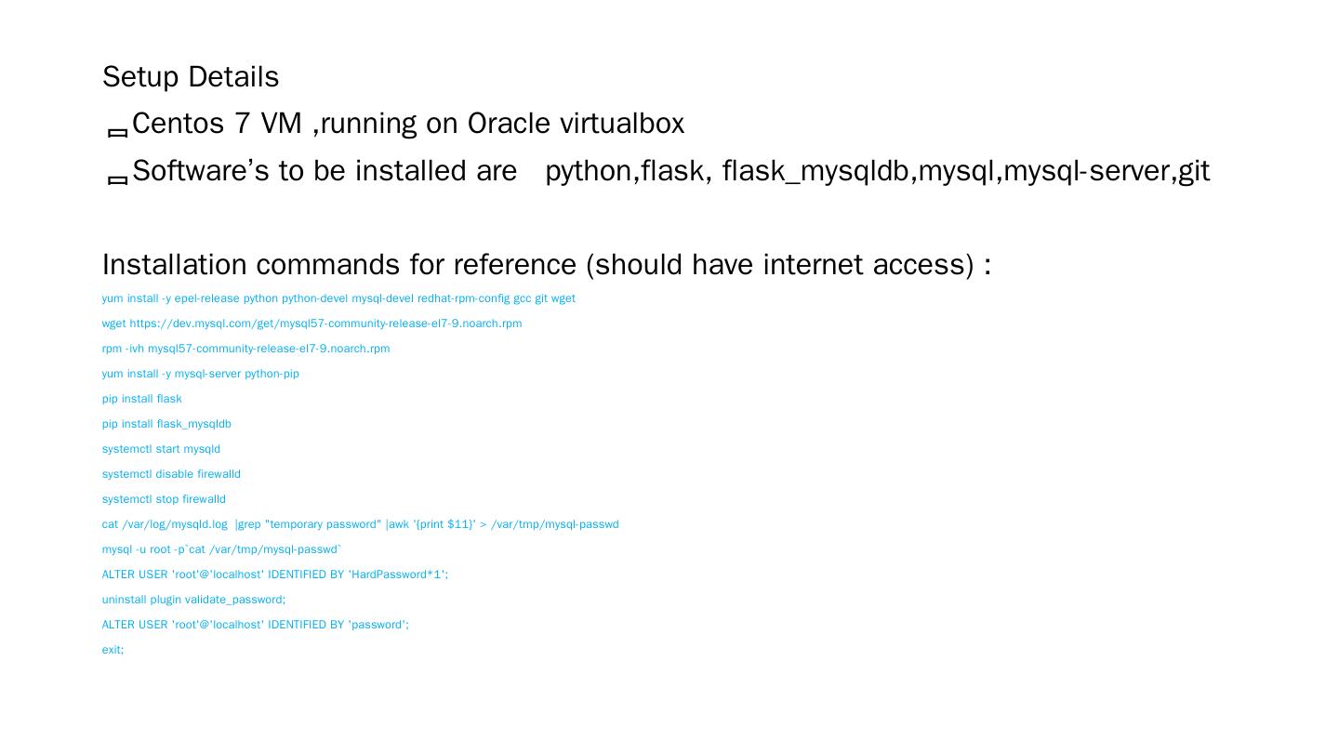Click the mysql -u root login command
The width and height of the screenshot is (1339, 753).
(x=221, y=549)
